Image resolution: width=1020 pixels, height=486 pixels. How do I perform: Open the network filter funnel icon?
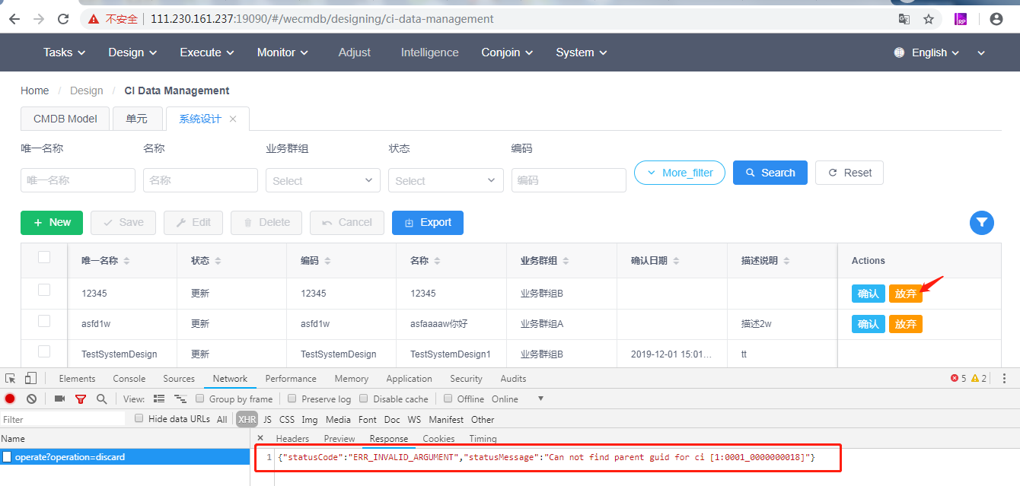(x=81, y=399)
